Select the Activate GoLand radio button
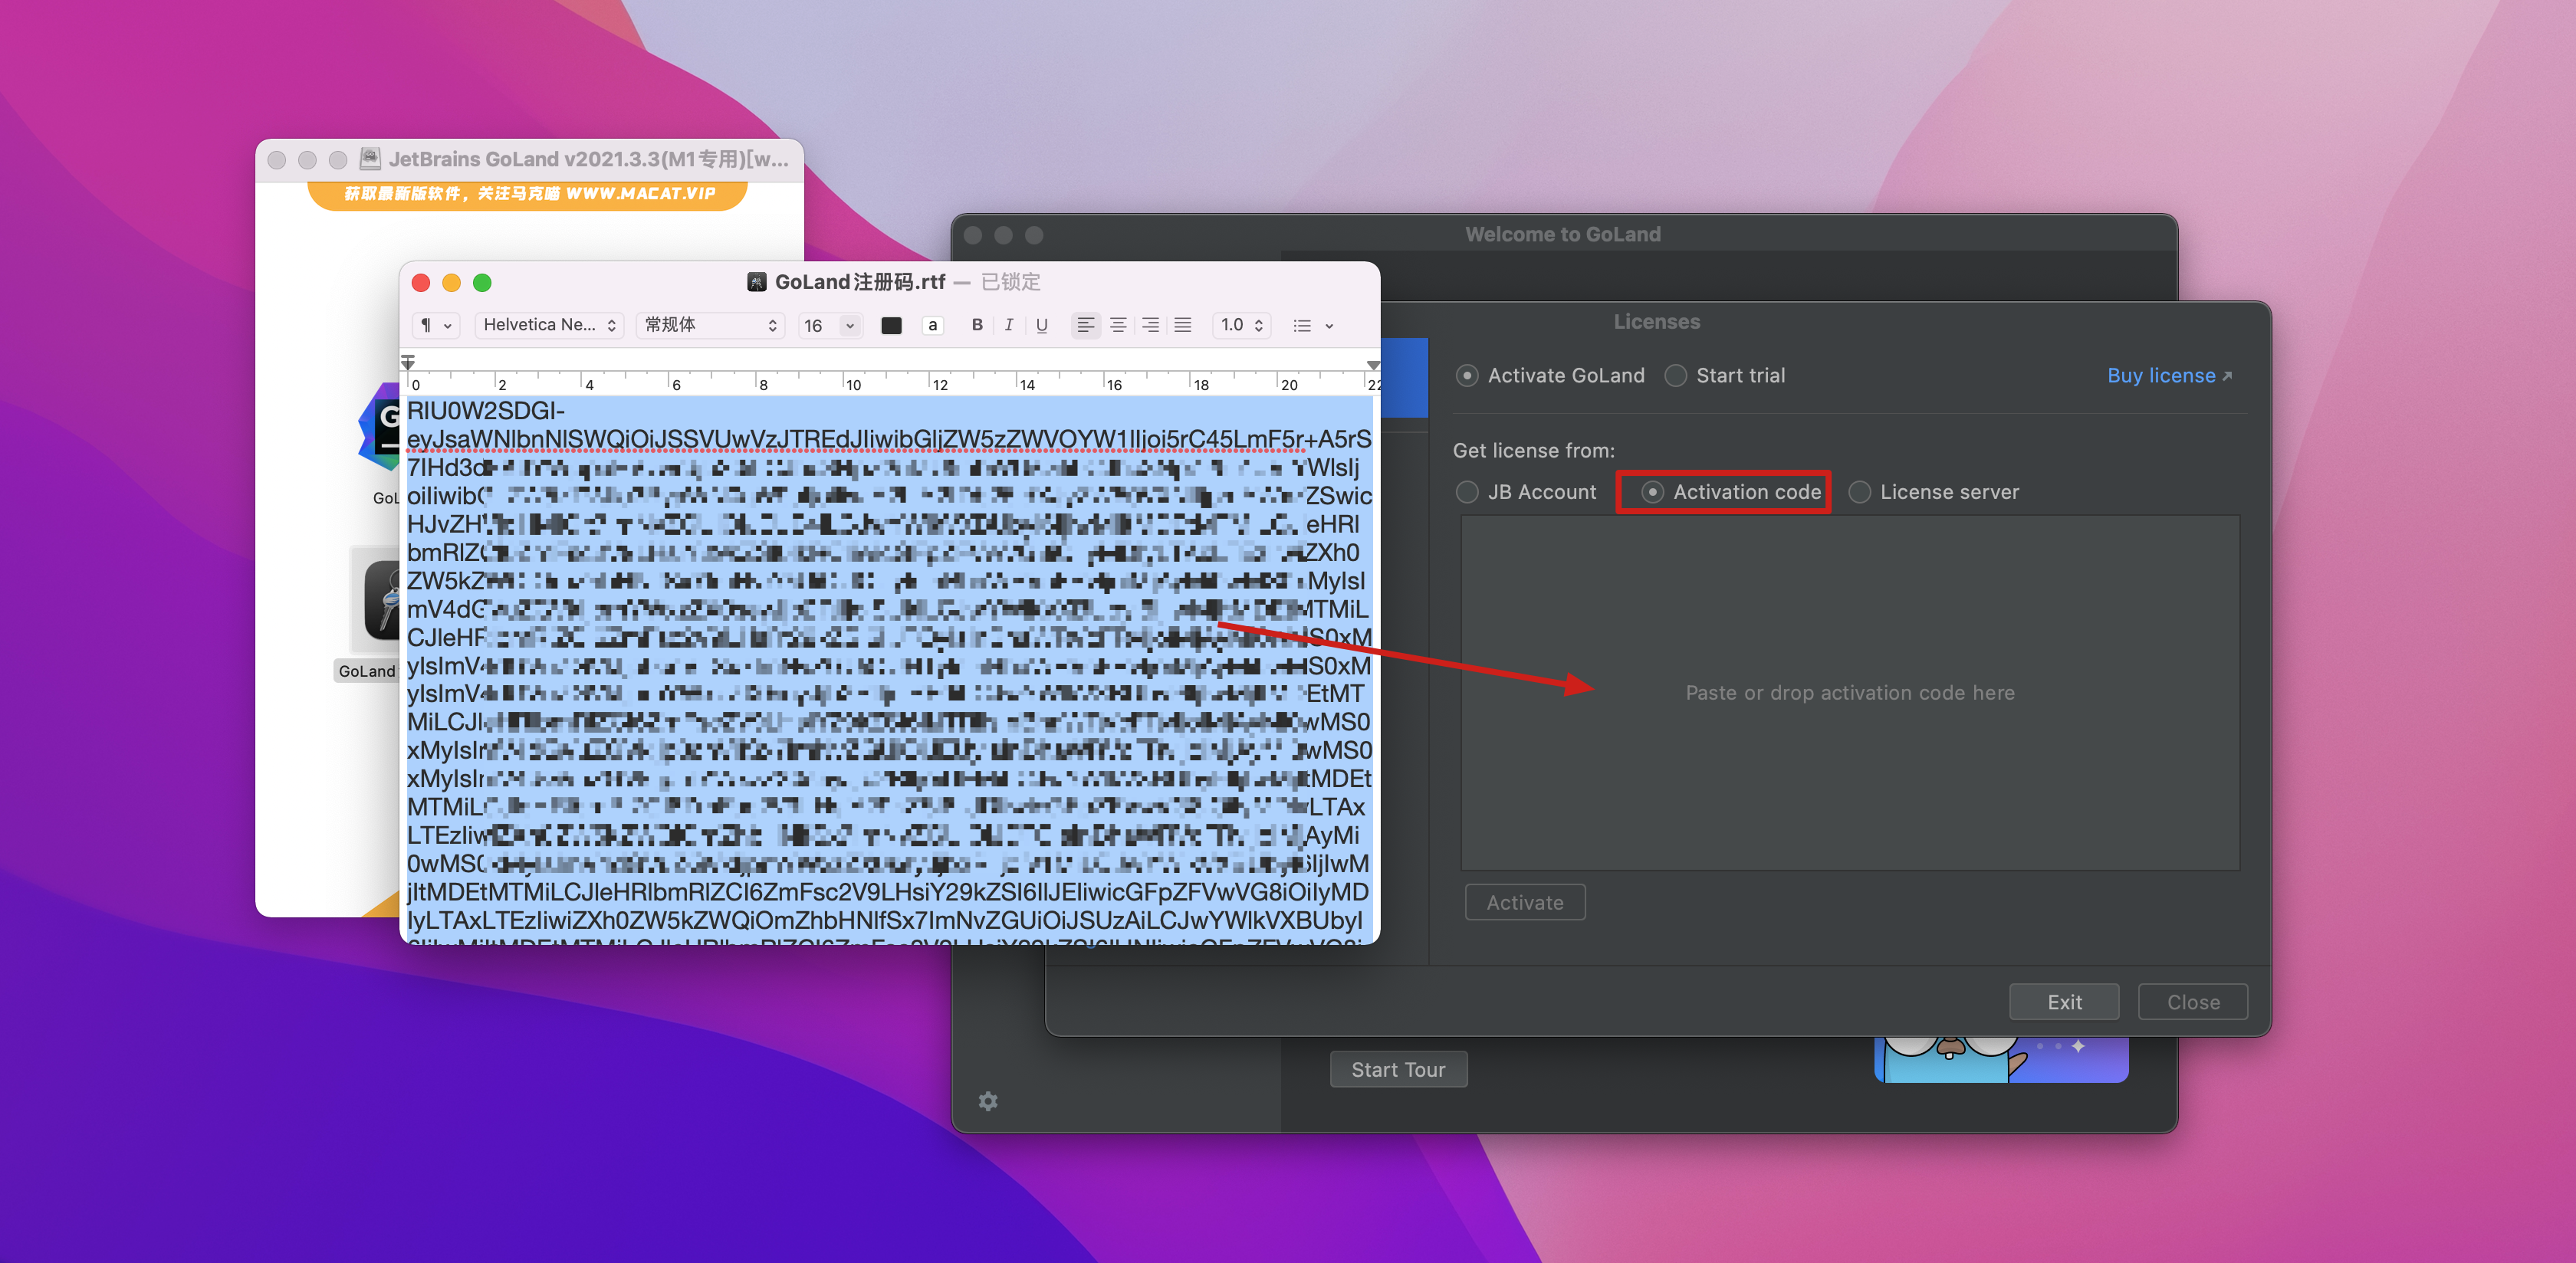The height and width of the screenshot is (1263, 2576). (x=1467, y=376)
